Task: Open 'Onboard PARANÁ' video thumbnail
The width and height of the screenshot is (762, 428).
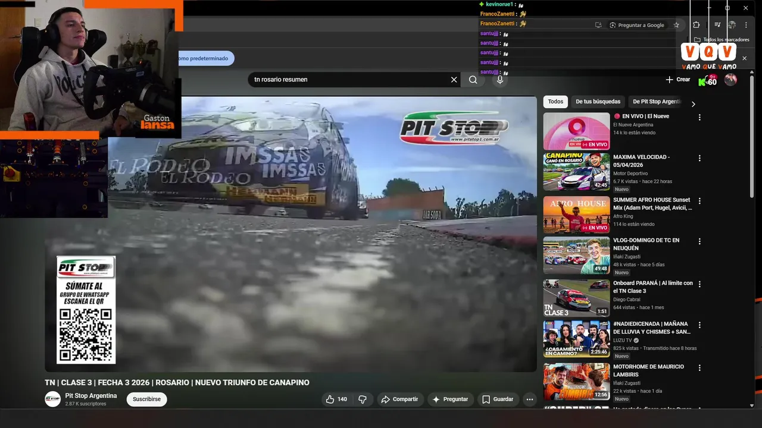Action: pyautogui.click(x=576, y=298)
